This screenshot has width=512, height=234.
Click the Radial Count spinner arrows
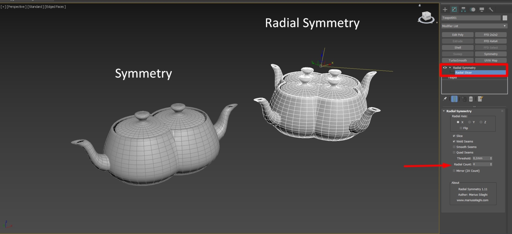tap(491, 165)
